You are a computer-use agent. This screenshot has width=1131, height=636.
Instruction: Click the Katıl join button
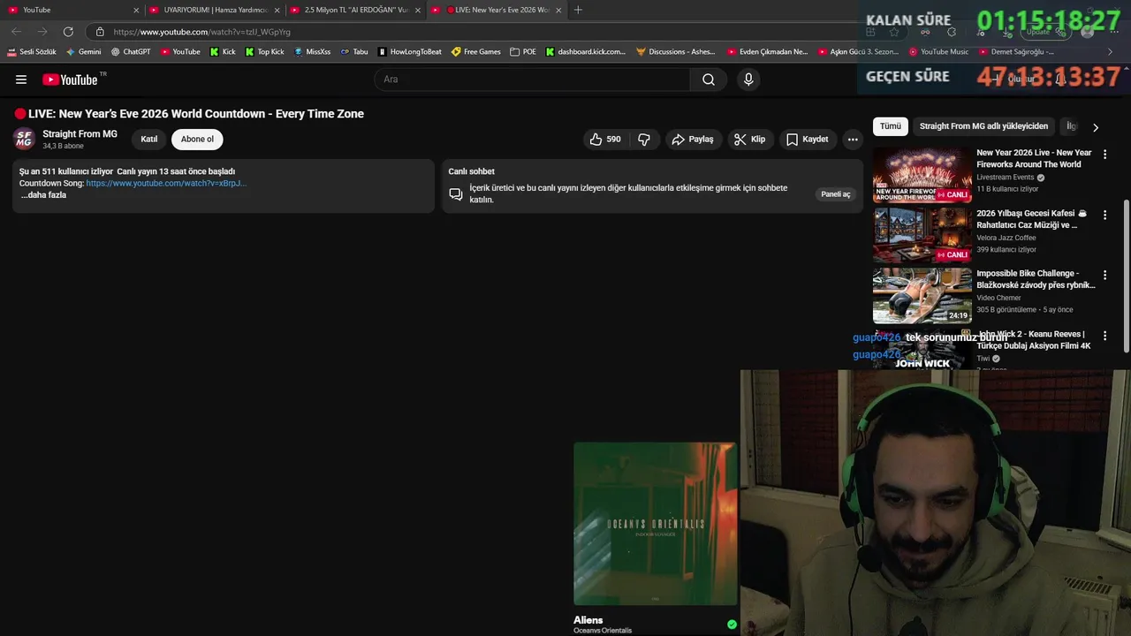(x=149, y=140)
